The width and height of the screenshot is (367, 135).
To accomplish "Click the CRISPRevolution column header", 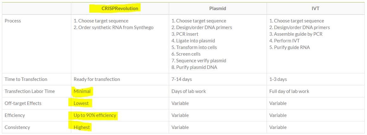I will 120,9.
